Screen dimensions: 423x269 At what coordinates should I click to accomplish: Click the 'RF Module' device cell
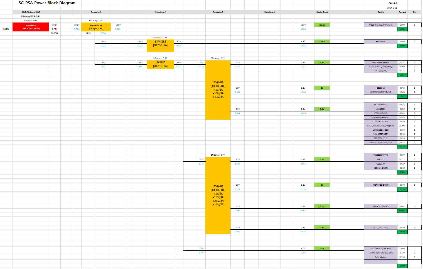pos(380,41)
